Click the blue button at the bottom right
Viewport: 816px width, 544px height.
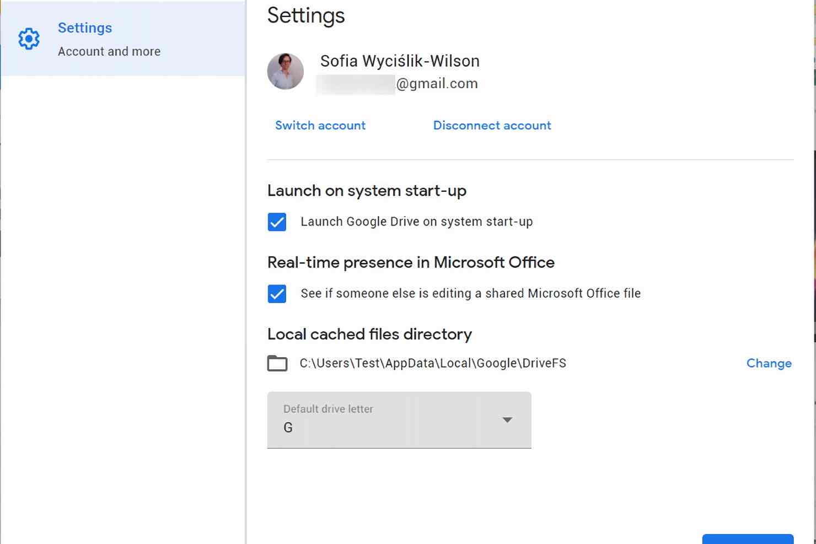point(748,538)
